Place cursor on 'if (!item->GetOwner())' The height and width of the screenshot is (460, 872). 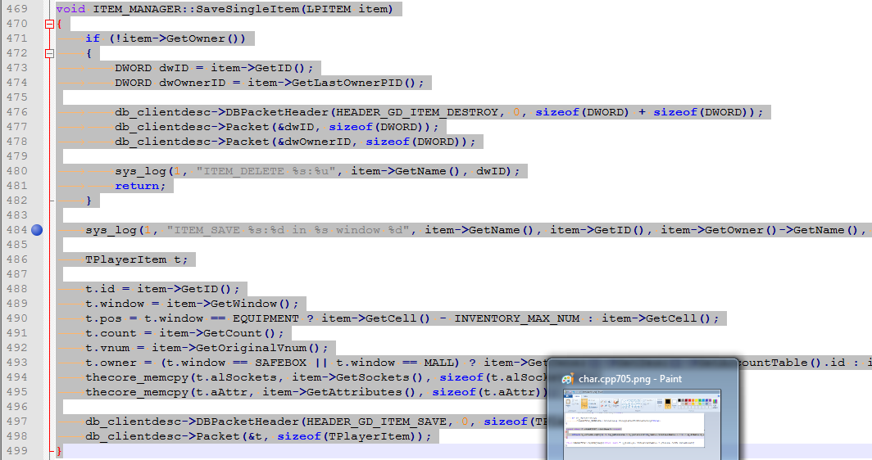(166, 38)
